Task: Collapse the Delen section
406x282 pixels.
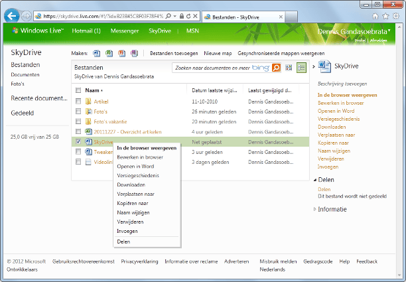Action: click(x=315, y=180)
